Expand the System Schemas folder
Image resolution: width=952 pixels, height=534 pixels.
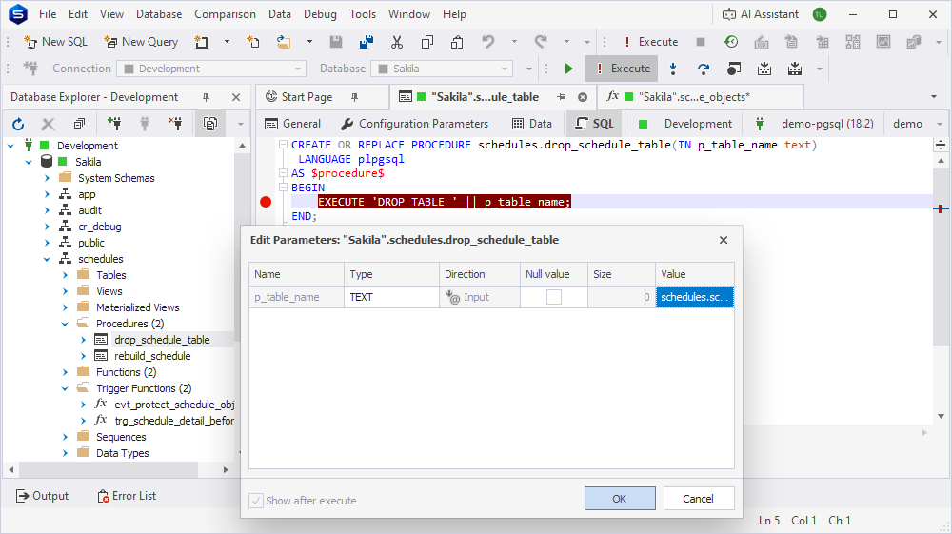click(x=48, y=178)
